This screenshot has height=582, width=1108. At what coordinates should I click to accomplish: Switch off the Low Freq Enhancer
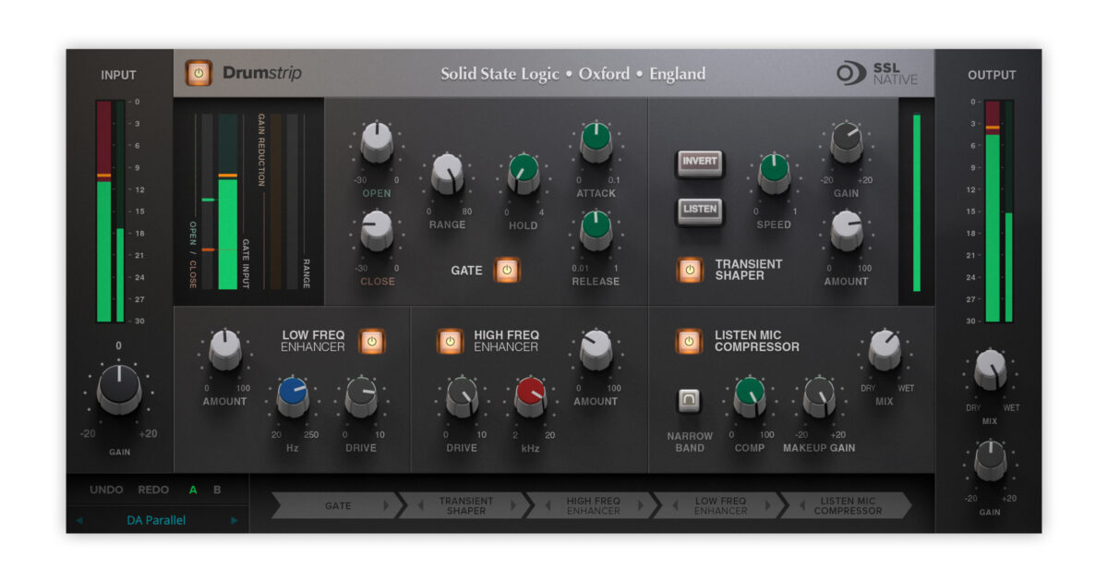click(372, 341)
